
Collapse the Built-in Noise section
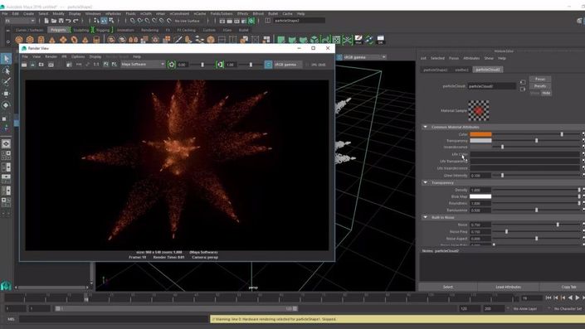[425, 217]
